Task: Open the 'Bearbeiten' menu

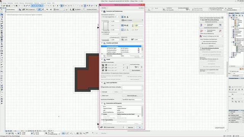Action: click(10, 3)
